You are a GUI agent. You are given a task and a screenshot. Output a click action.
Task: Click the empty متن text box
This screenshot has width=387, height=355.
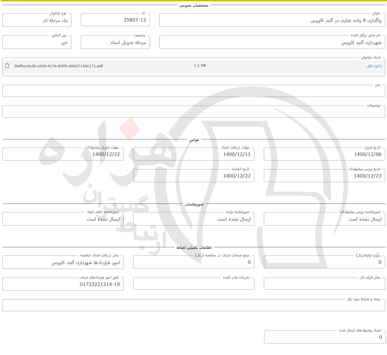pos(194,91)
